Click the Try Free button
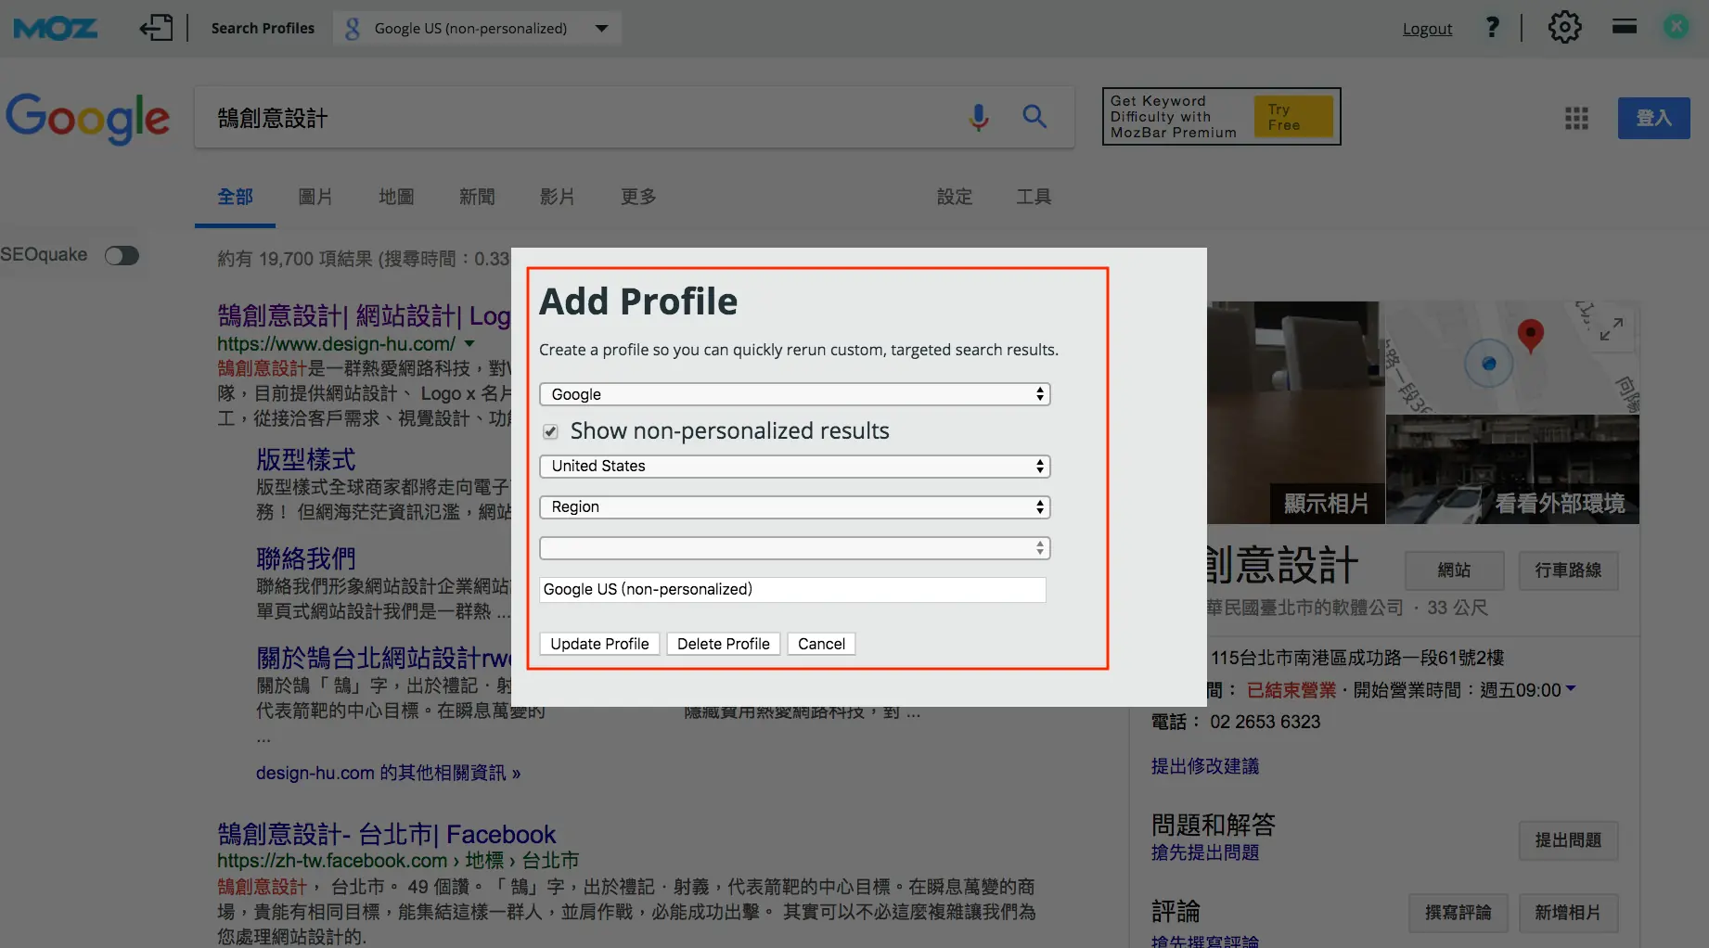Viewport: 1709px width, 948px height. 1293,117
